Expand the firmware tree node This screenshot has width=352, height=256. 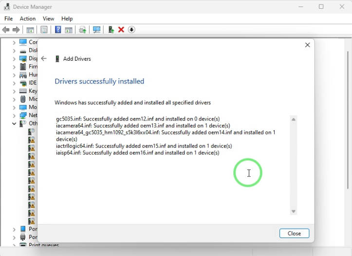(x=14, y=67)
